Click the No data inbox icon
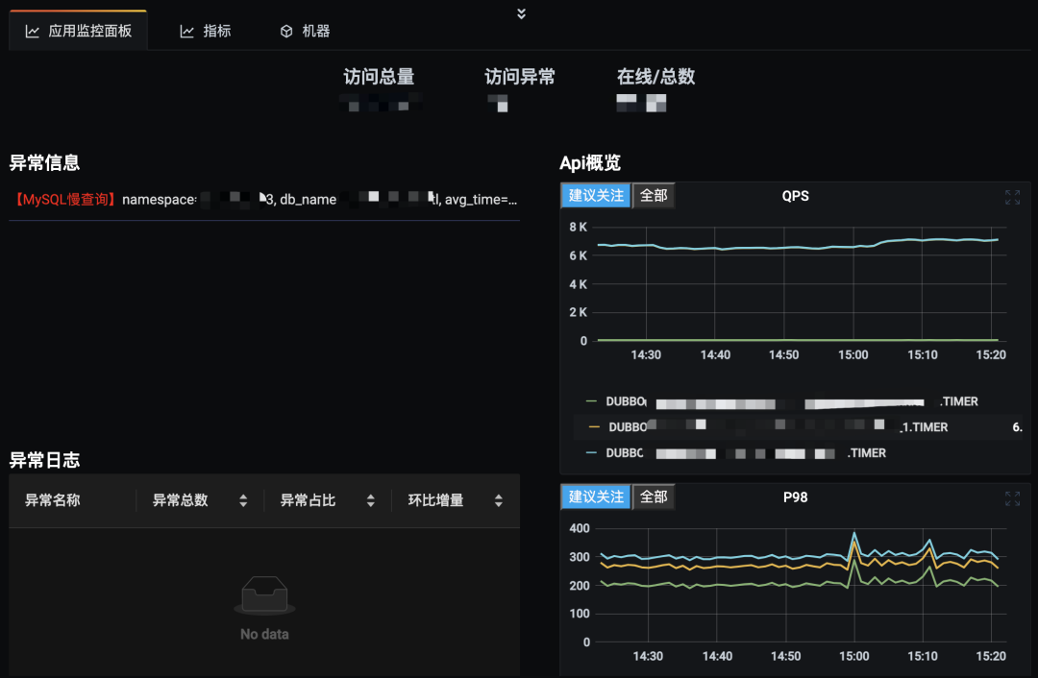 [264, 595]
